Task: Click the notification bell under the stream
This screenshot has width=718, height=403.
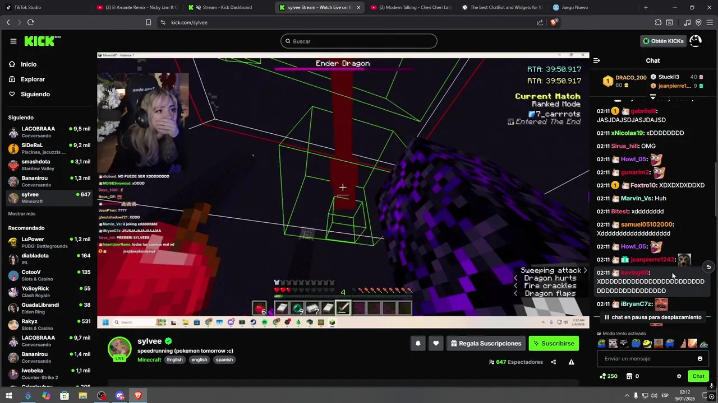Action: [418, 343]
